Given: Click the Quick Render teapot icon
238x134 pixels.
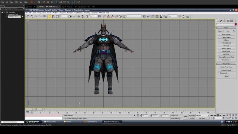Looking at the screenshot, I should click(x=187, y=16).
